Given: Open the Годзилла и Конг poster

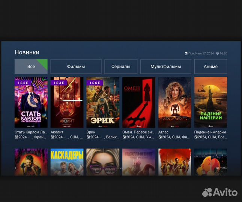Looking at the screenshot, I should coord(139,162).
